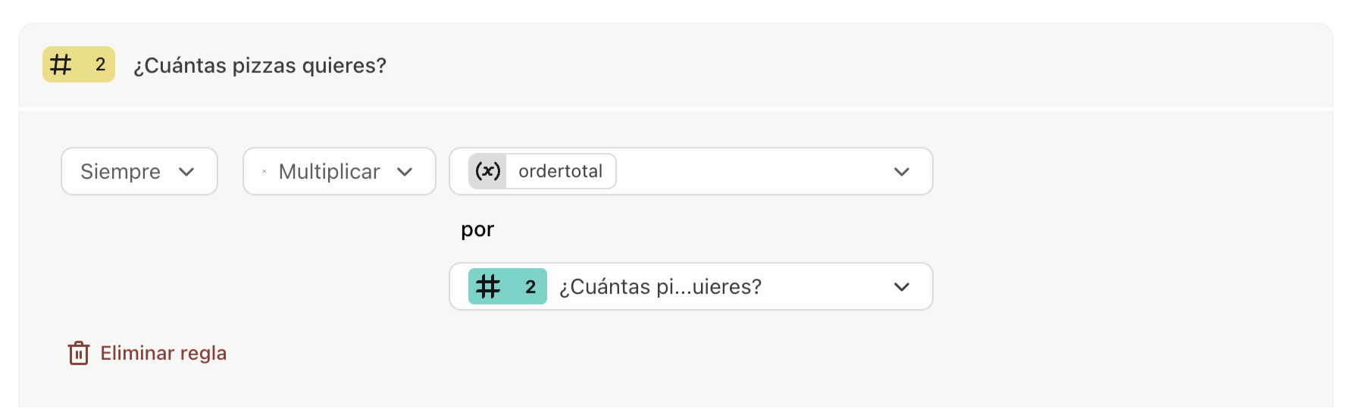This screenshot has height=409, width=1355.
Task: Click the truncated ¿Cuántas pi...uieres? text
Action: [x=660, y=287]
